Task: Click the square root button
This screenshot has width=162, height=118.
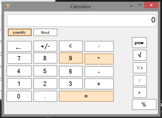Action: pos(140,55)
